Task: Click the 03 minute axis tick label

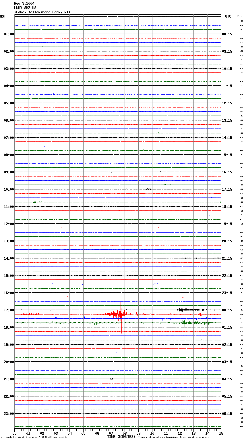Action: click(56, 433)
